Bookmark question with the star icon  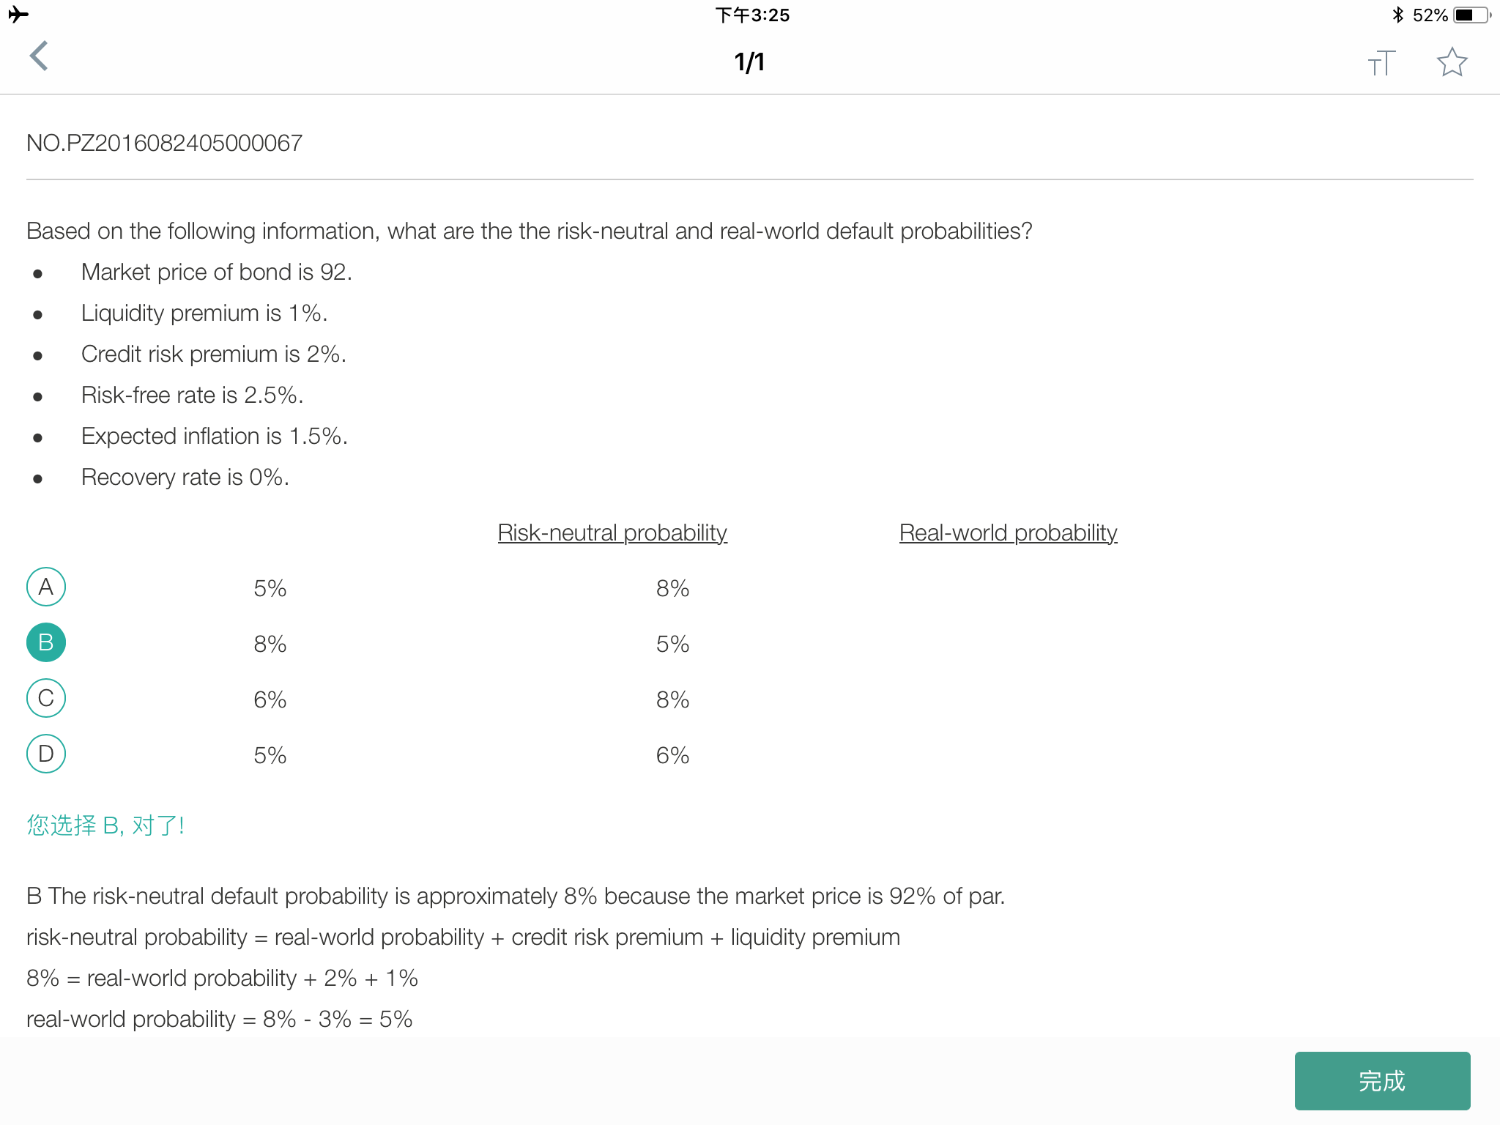tap(1452, 62)
